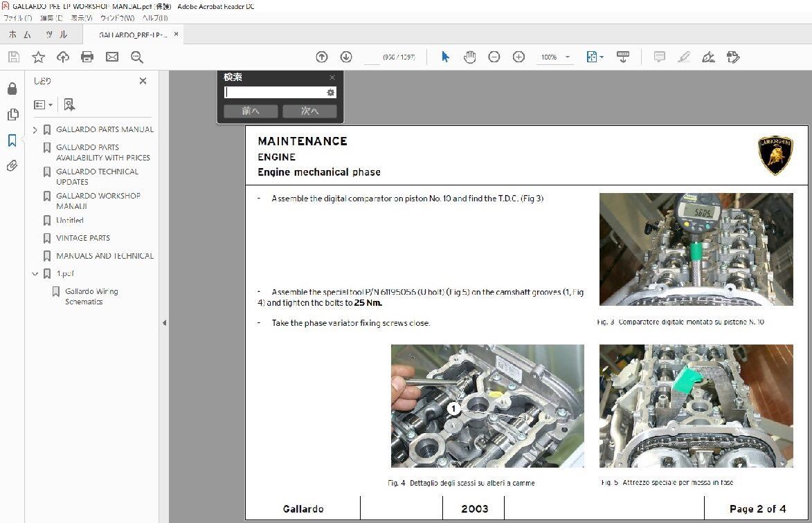Open the security lock panel
The width and height of the screenshot is (812, 523).
(x=12, y=89)
